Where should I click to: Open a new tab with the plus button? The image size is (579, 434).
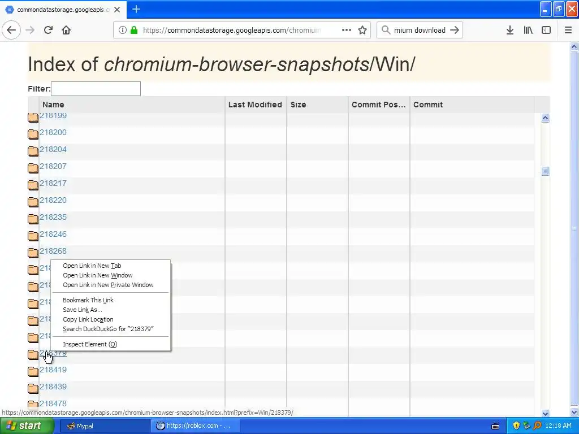(x=136, y=9)
